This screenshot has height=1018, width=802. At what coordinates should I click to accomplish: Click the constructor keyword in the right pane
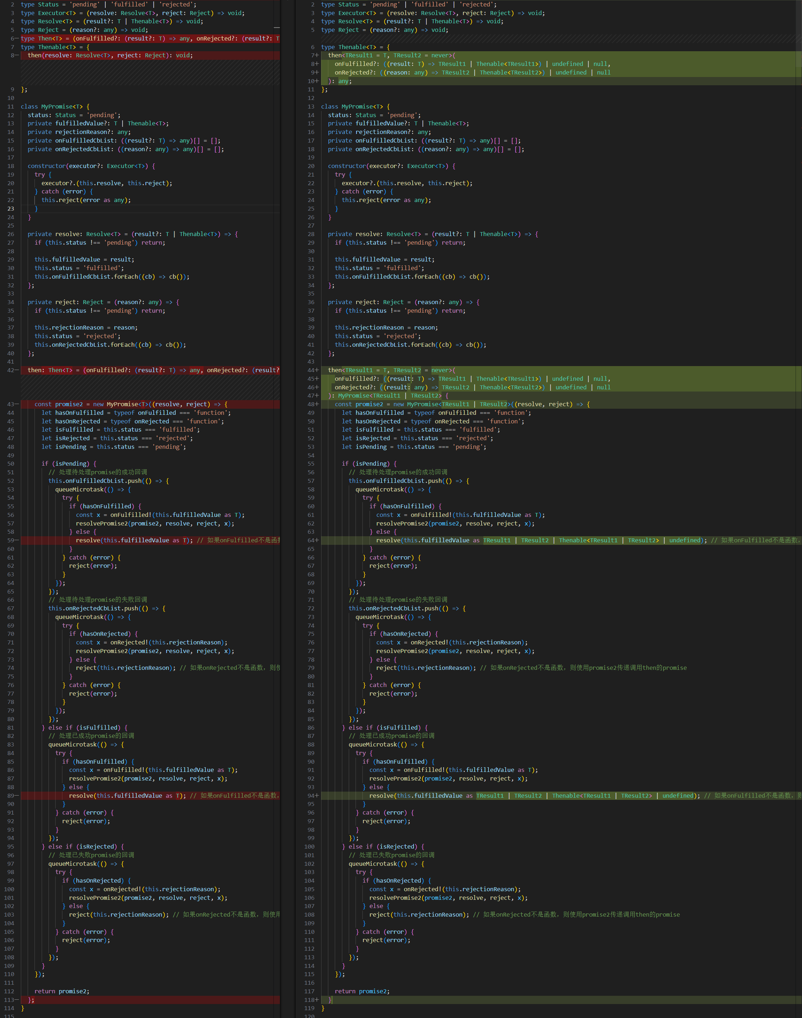coord(347,166)
